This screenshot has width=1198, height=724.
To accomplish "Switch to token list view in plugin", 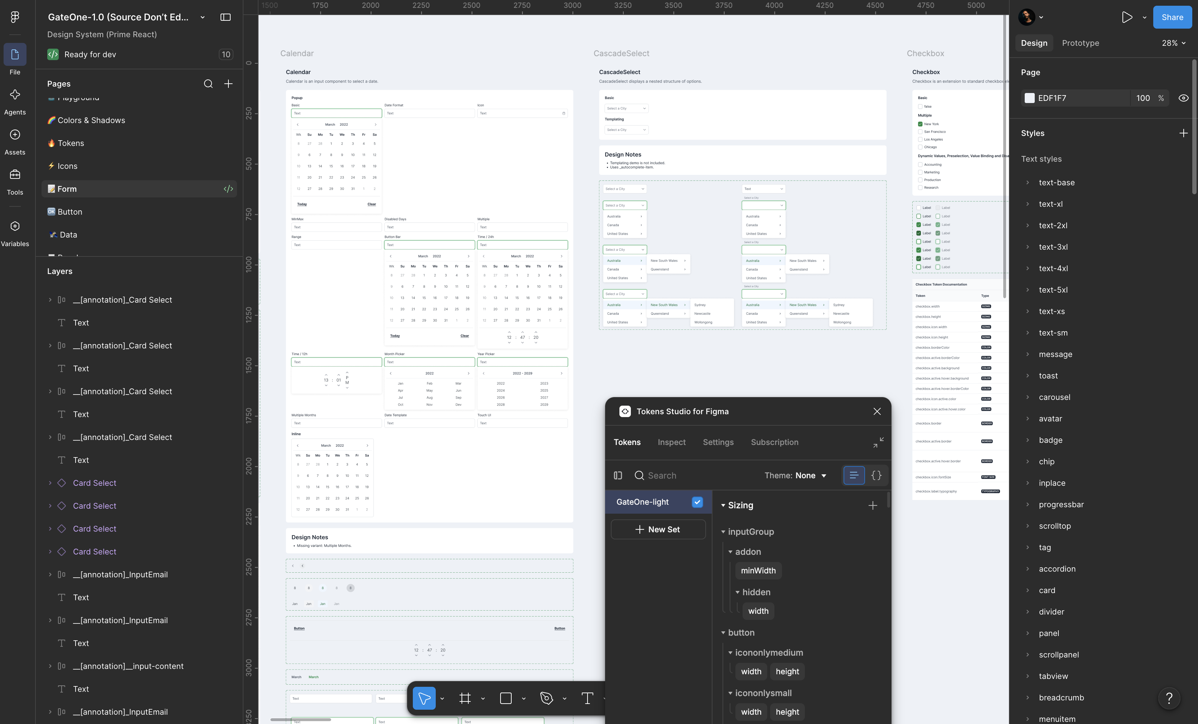I will (x=854, y=475).
